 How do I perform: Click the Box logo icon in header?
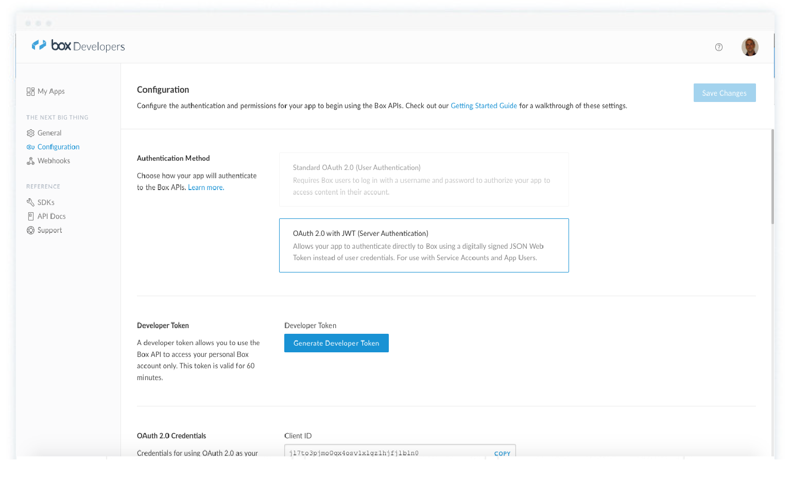[39, 45]
